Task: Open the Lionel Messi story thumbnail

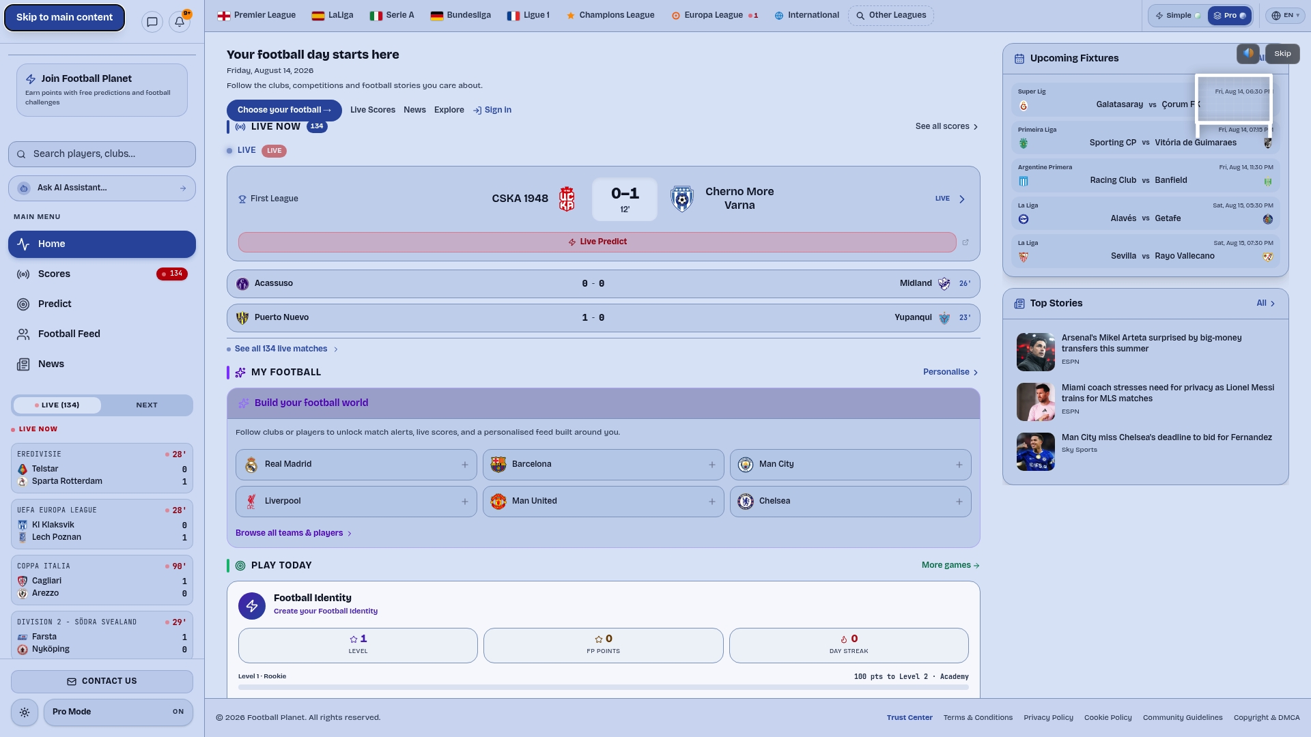Action: [1036, 402]
